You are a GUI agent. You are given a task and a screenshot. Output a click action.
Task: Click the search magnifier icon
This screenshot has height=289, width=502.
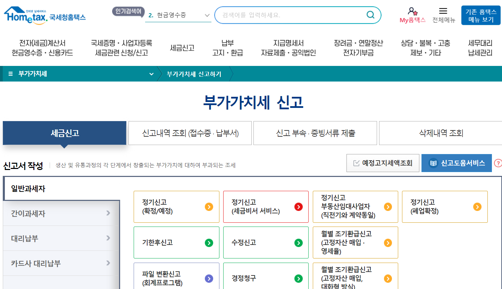tap(370, 15)
